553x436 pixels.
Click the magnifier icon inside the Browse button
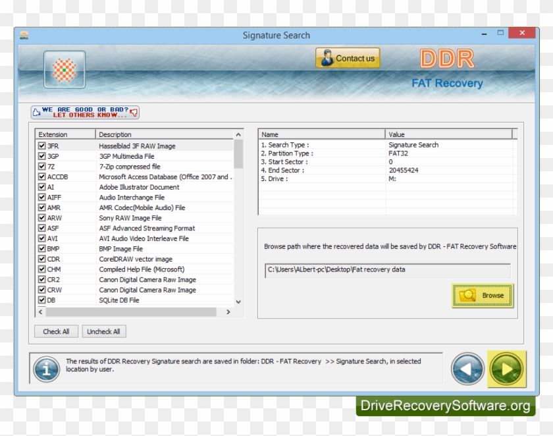[x=469, y=296]
